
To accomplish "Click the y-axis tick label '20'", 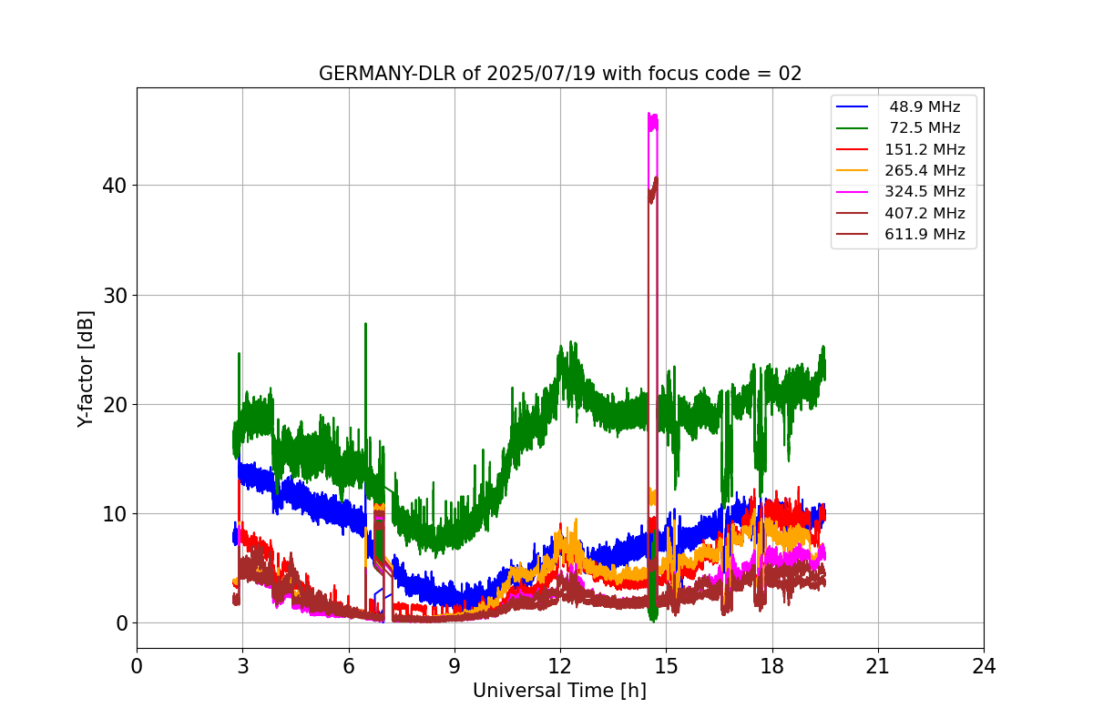I will click(x=117, y=405).
